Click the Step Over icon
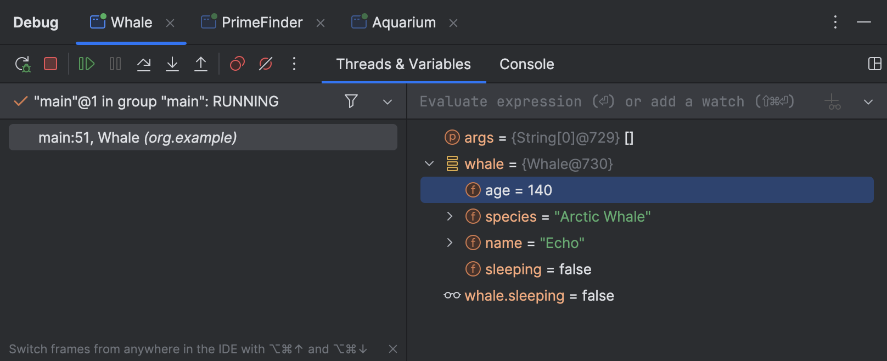This screenshot has height=361, width=887. click(x=144, y=64)
